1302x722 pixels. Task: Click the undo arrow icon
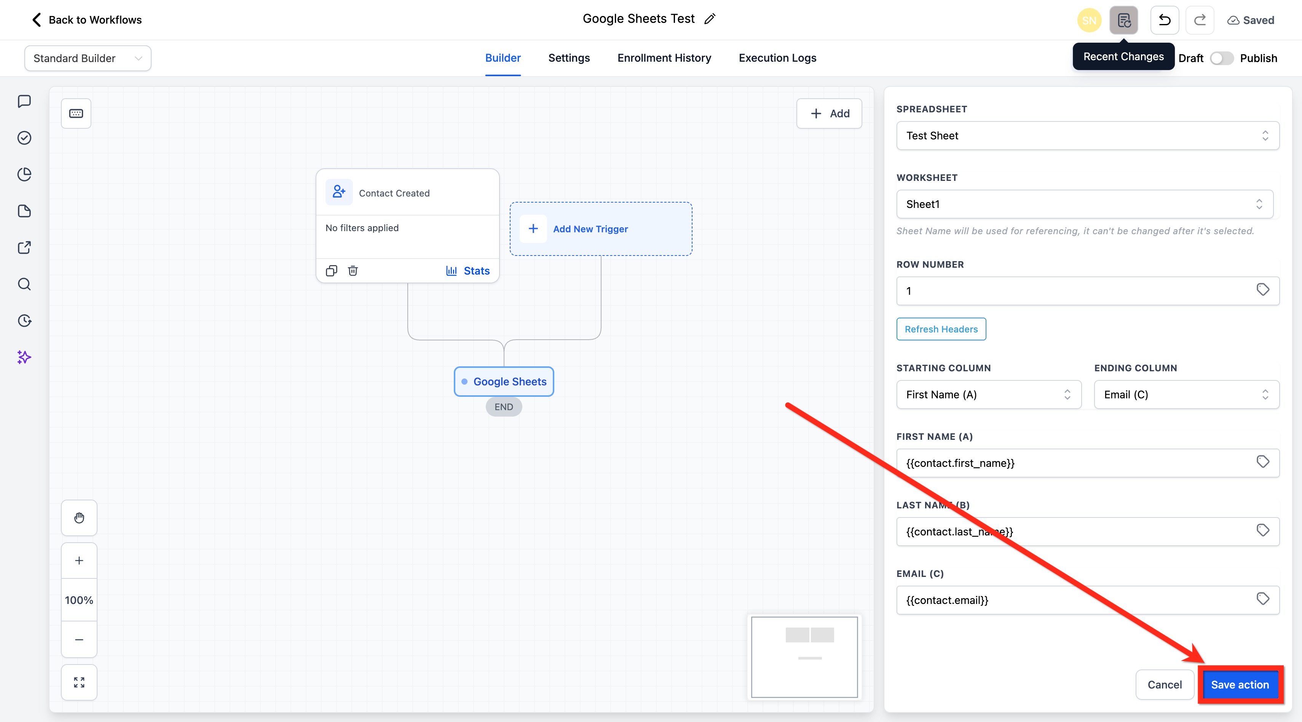tap(1165, 20)
